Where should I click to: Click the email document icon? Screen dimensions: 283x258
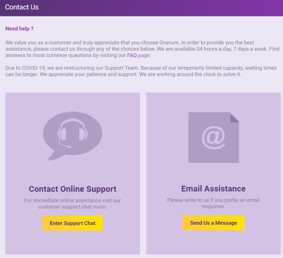tap(213, 137)
